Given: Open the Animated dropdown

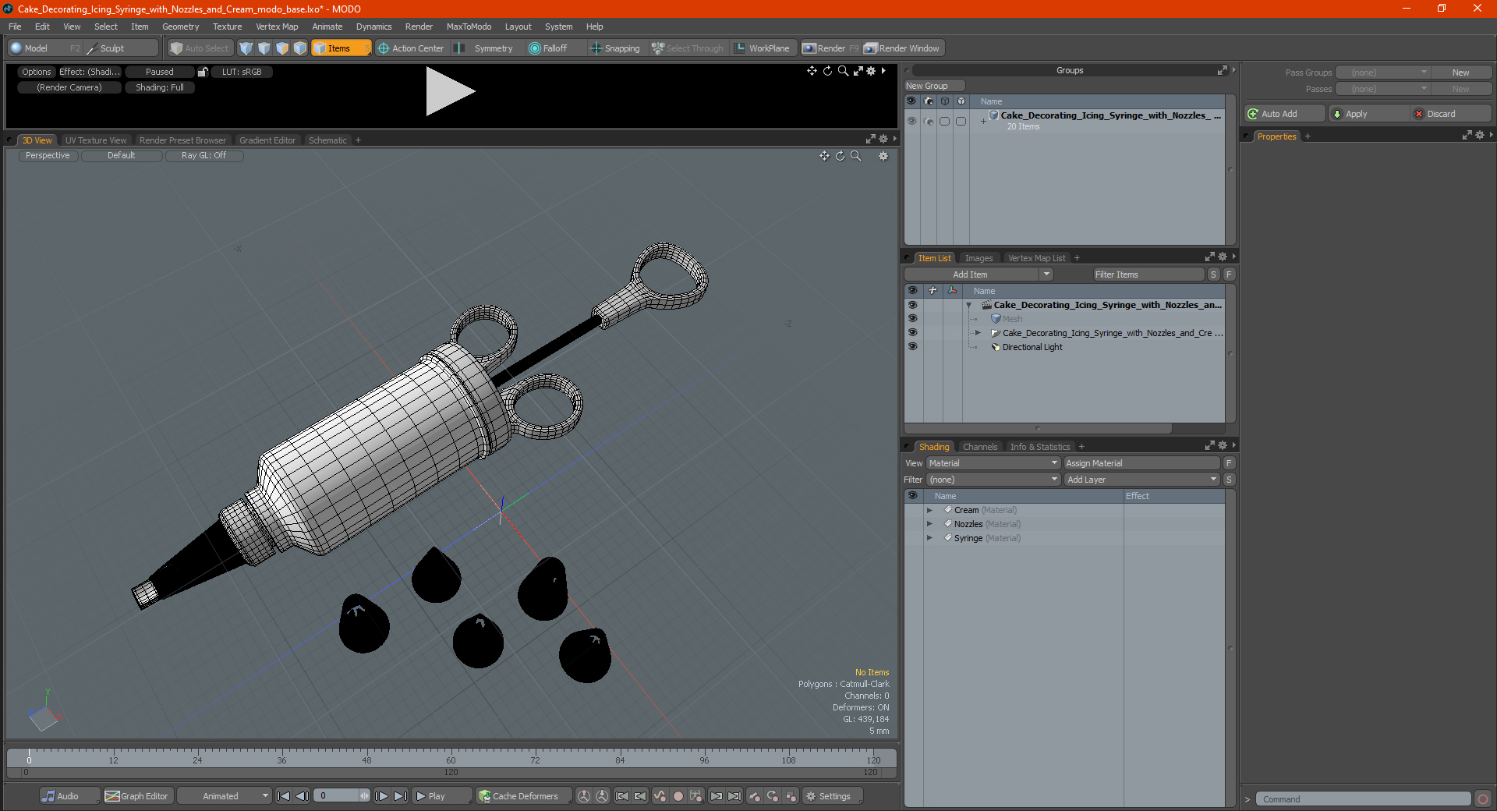Looking at the screenshot, I should [224, 796].
